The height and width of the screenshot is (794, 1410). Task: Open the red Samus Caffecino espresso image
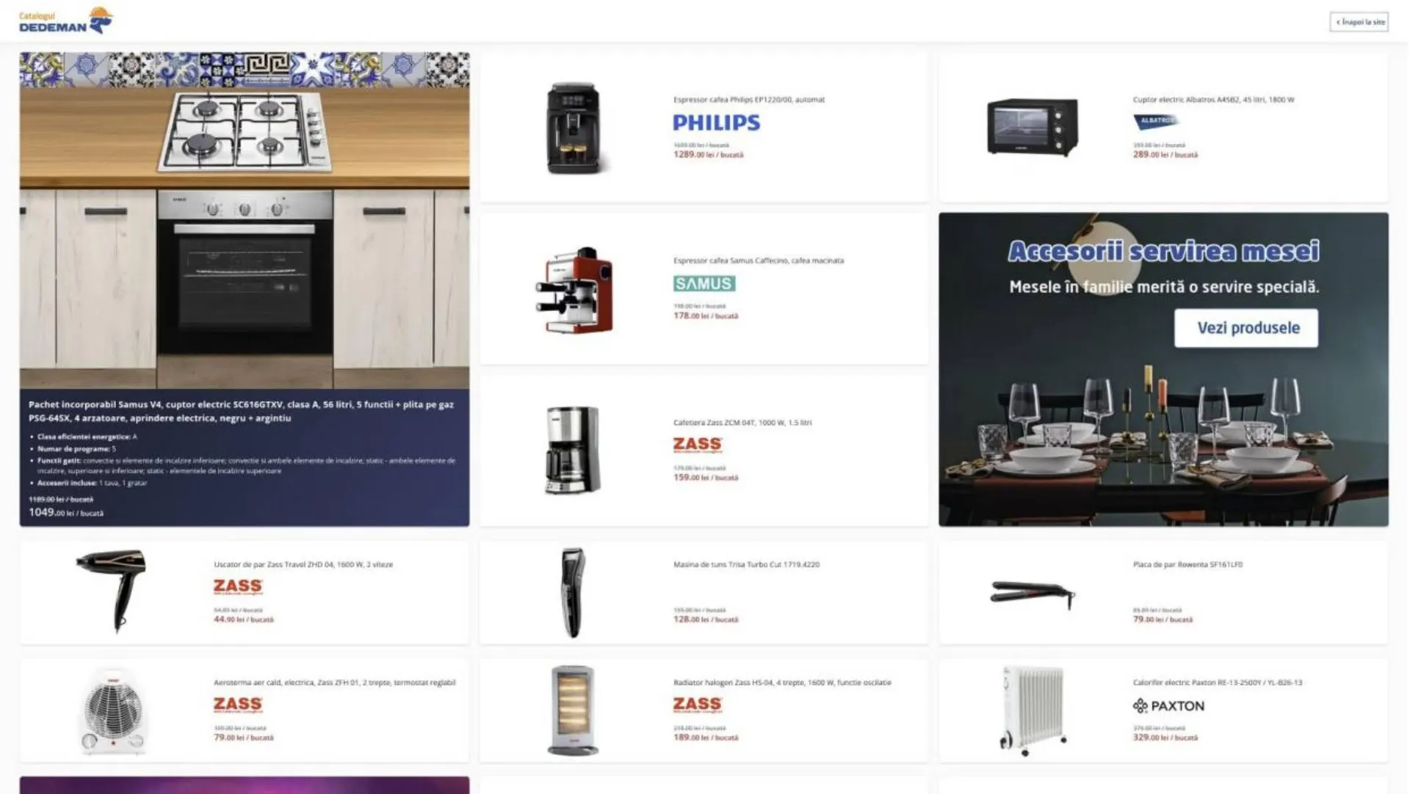[574, 290]
